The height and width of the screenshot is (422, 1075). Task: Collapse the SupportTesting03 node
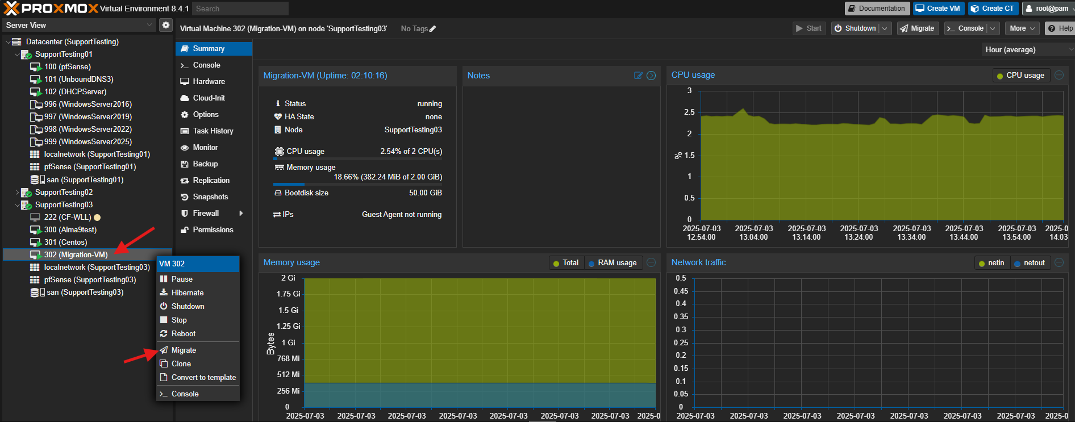click(16, 205)
